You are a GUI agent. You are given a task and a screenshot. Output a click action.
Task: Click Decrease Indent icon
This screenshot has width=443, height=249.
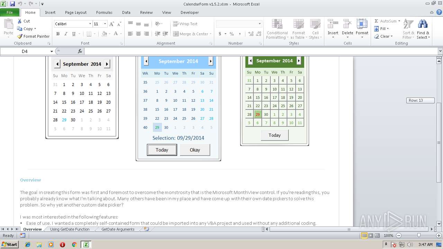coord(157,34)
